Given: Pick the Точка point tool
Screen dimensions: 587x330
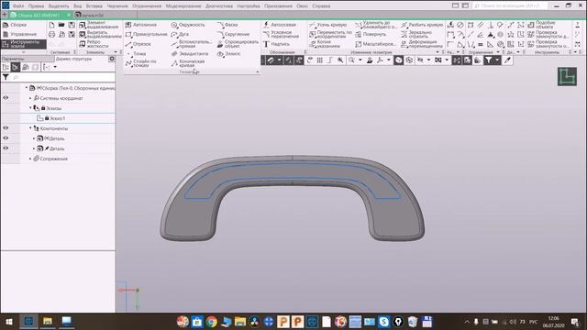Looking at the screenshot, I should coord(137,54).
